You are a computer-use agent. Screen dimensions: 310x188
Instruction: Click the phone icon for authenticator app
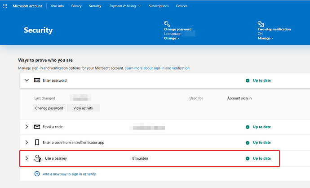point(37,142)
